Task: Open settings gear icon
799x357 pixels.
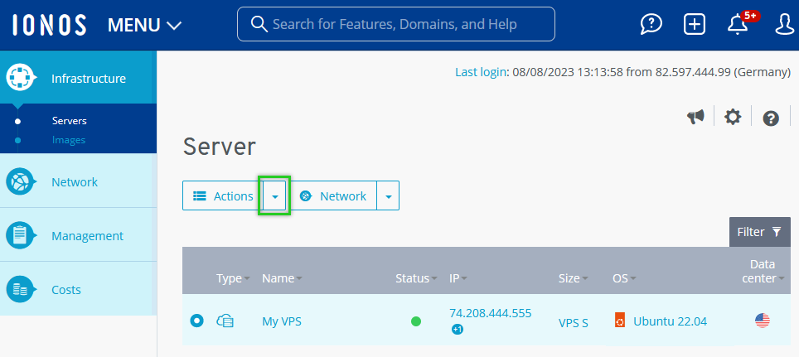Action: click(x=732, y=118)
